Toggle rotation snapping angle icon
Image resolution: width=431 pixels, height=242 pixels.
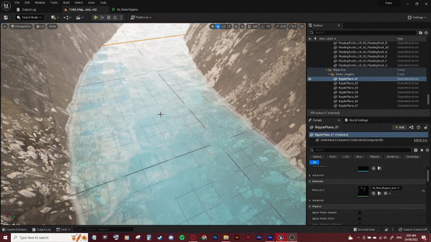[263, 26]
